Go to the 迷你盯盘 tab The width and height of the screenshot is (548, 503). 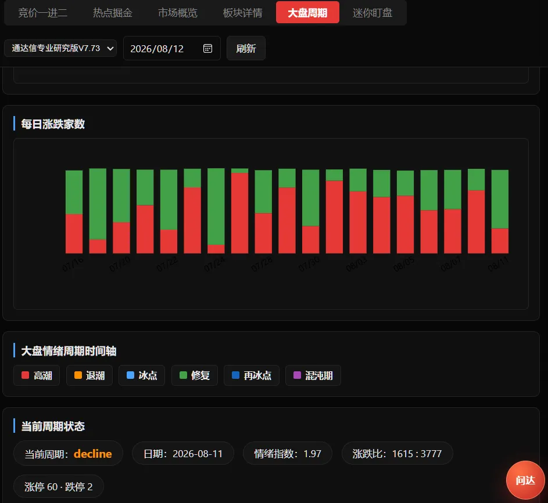(373, 13)
